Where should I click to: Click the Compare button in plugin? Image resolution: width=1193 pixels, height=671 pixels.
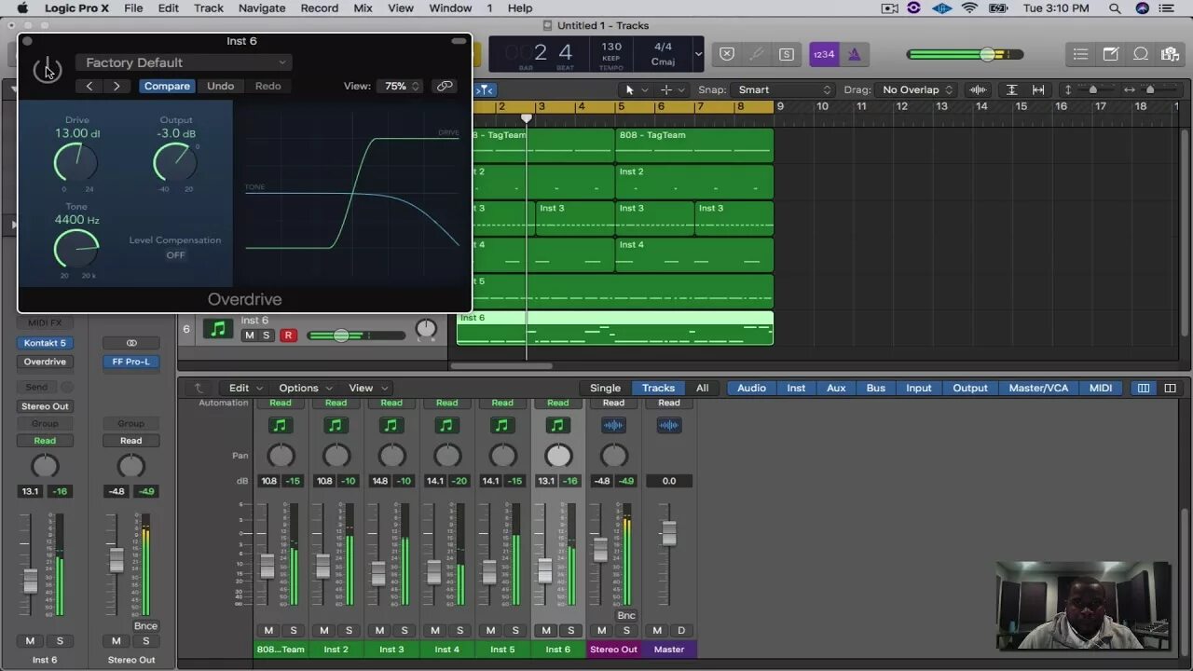pos(167,86)
